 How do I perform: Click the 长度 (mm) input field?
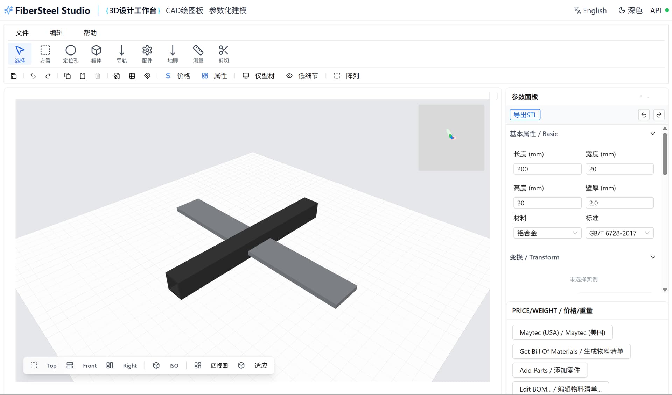547,169
